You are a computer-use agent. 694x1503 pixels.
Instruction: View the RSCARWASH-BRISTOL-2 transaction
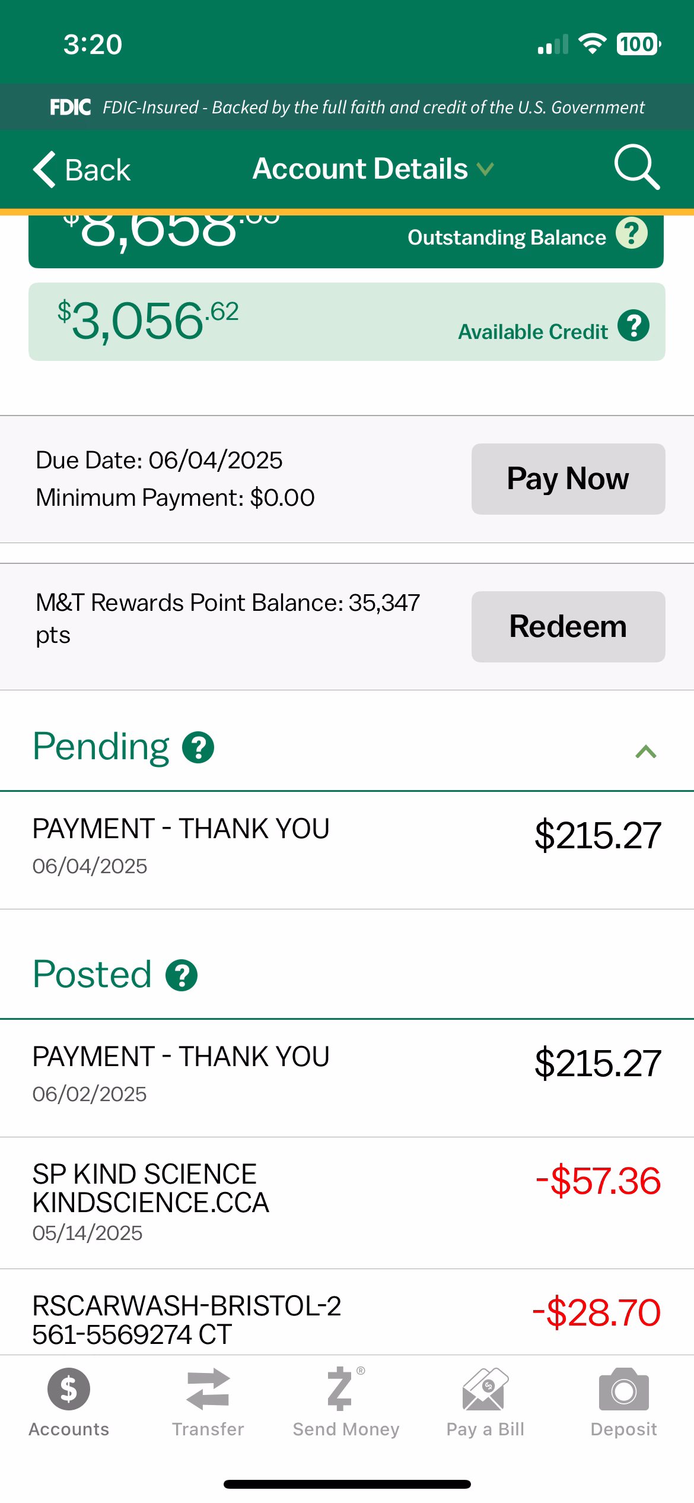tap(346, 1319)
